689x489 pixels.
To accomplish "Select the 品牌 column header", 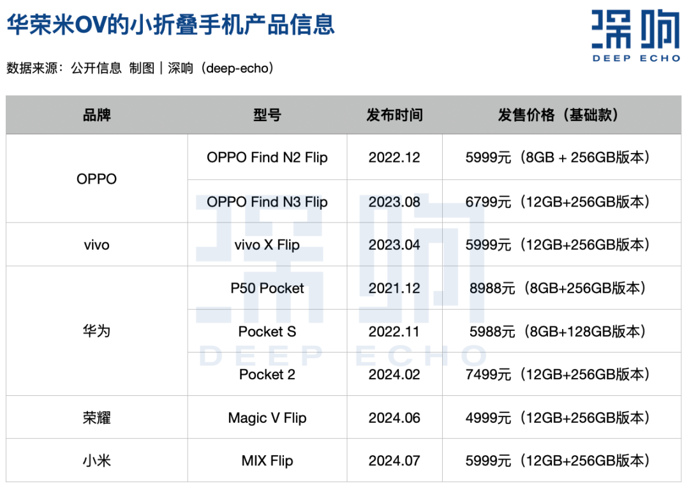I will (x=97, y=115).
